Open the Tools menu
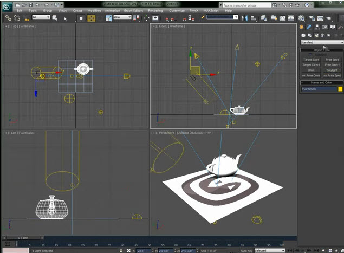This screenshot has height=253, width=344. point(33,10)
